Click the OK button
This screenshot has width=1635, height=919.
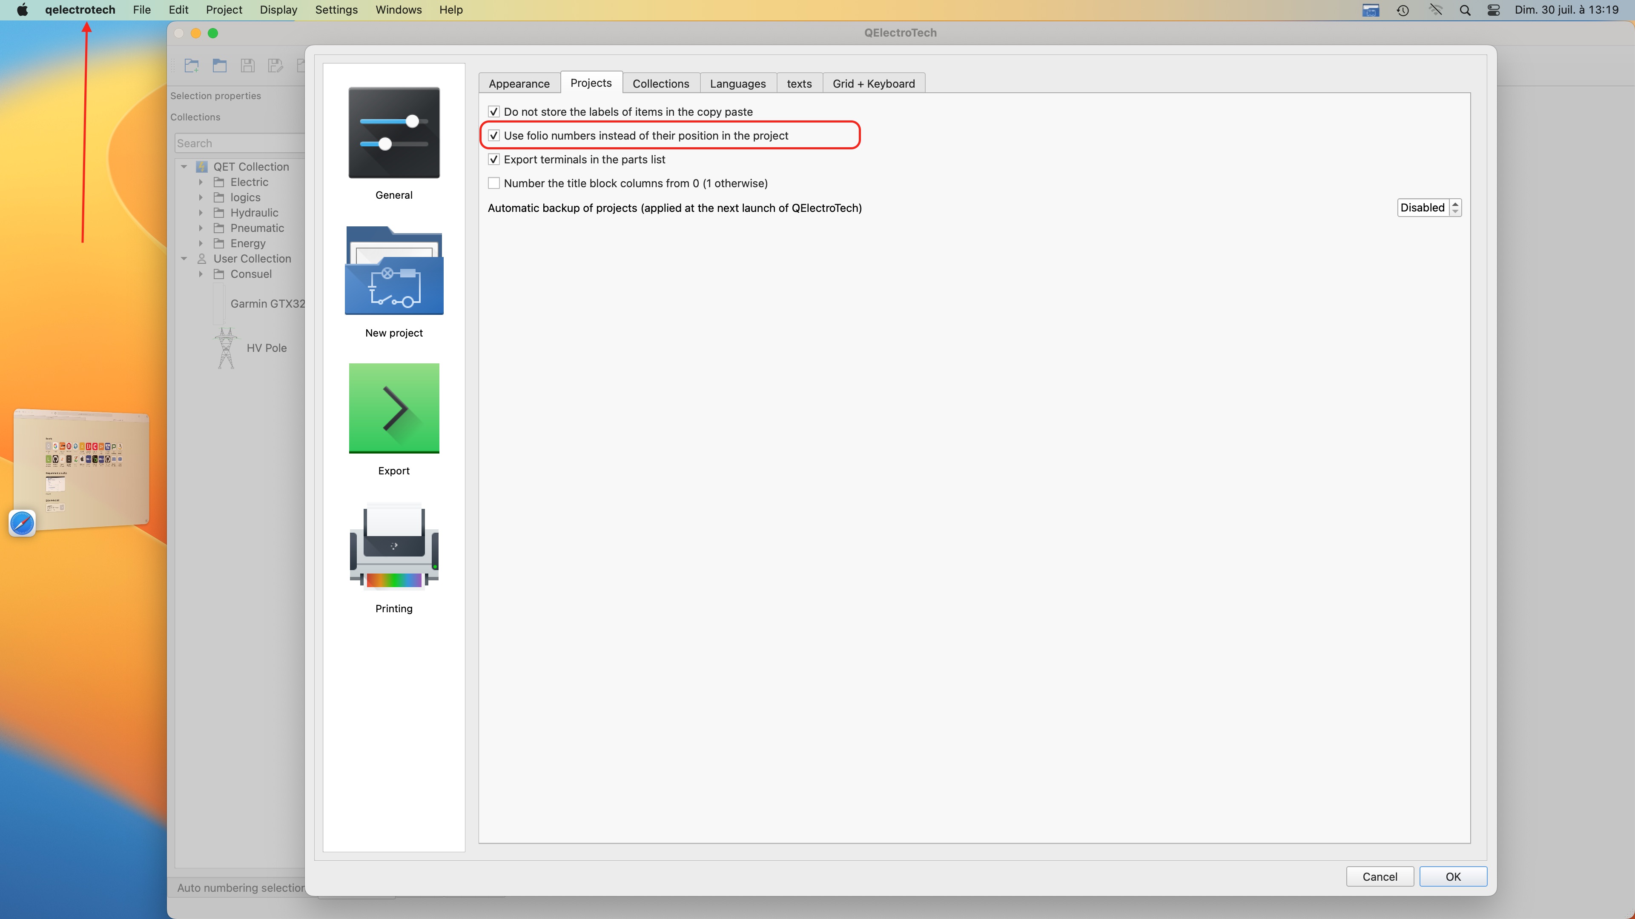(x=1452, y=876)
